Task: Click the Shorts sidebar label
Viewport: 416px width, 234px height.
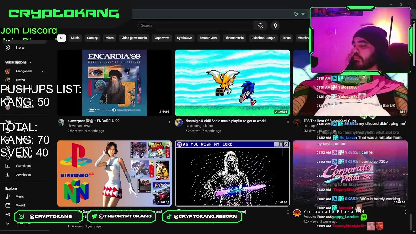Action: [20, 48]
